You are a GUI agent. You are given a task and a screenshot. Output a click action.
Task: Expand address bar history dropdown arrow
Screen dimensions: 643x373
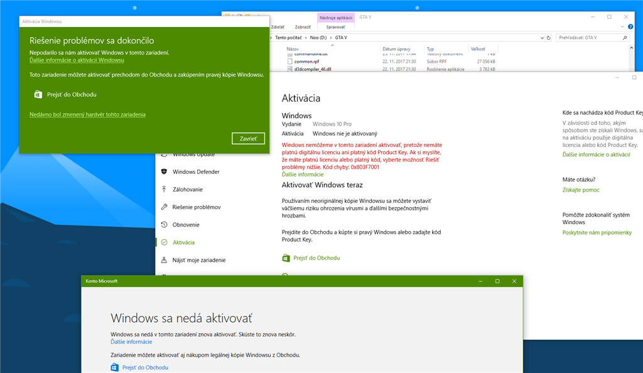click(x=542, y=38)
